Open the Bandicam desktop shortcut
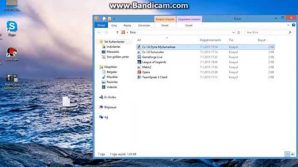The image size is (298, 167). point(12,54)
